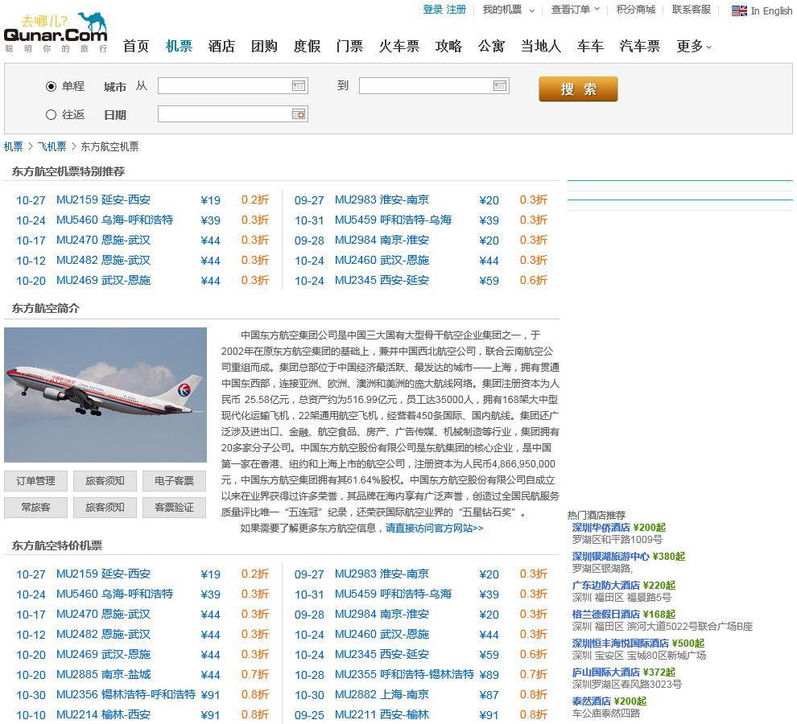Click the 登录 login link

(433, 10)
